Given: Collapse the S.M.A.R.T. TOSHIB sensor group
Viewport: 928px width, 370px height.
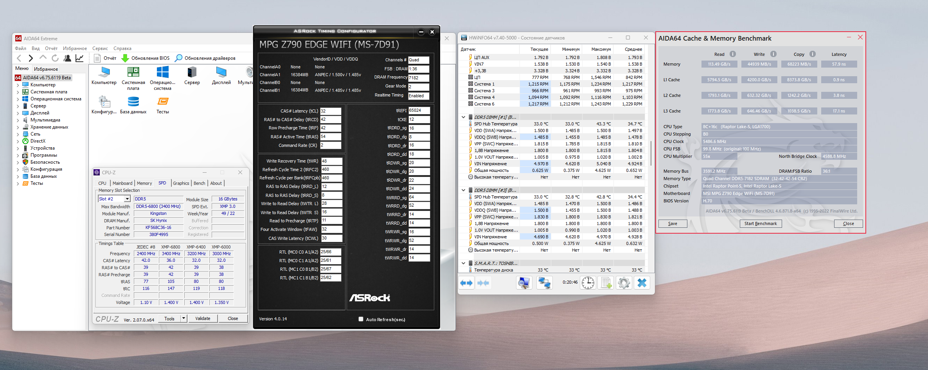Looking at the screenshot, I should (464, 263).
